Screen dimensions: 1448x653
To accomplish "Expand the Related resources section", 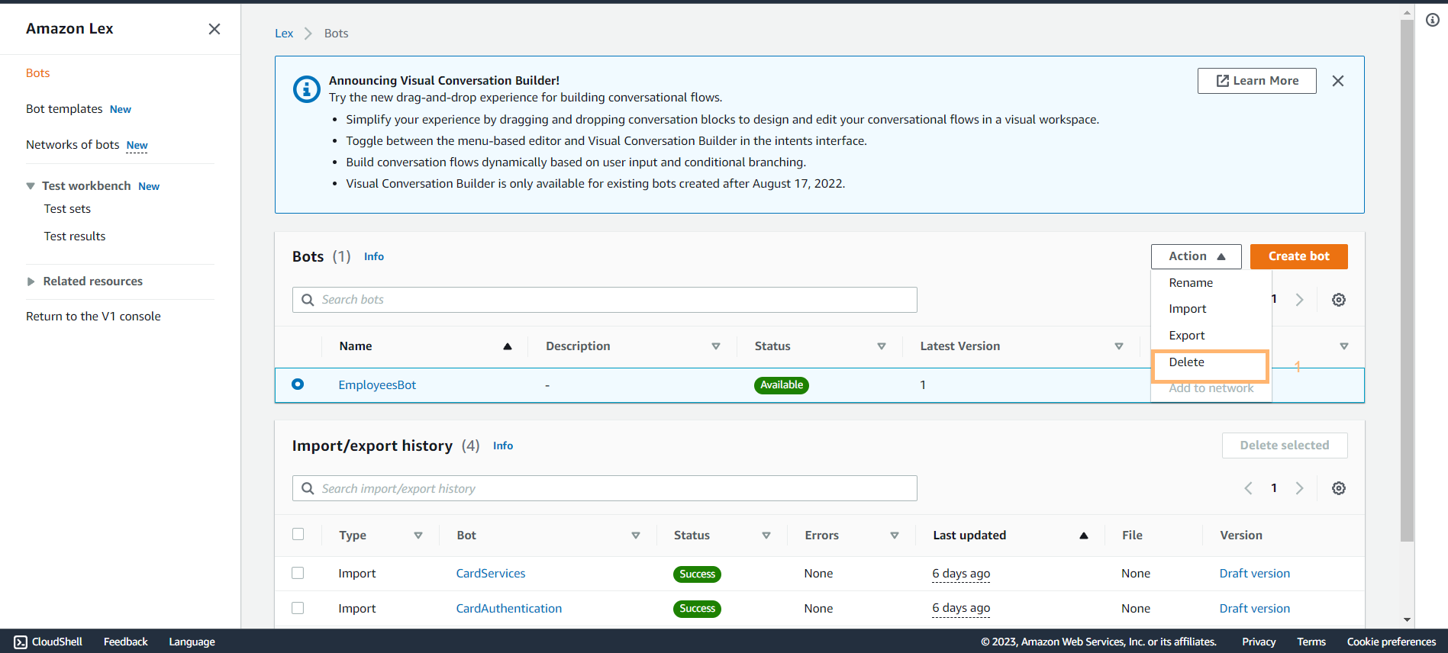I will click(31, 281).
